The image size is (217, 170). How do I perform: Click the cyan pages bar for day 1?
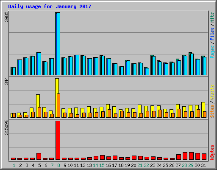tap(14, 71)
